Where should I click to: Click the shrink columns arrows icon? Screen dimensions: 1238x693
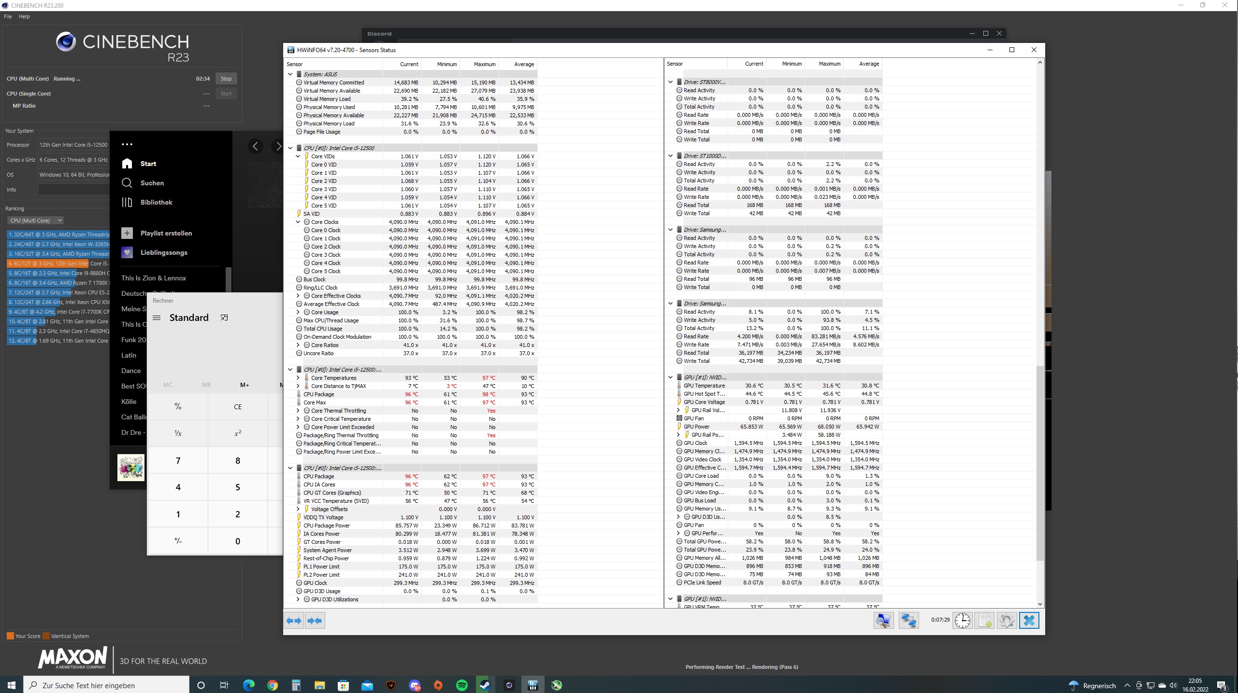click(315, 621)
